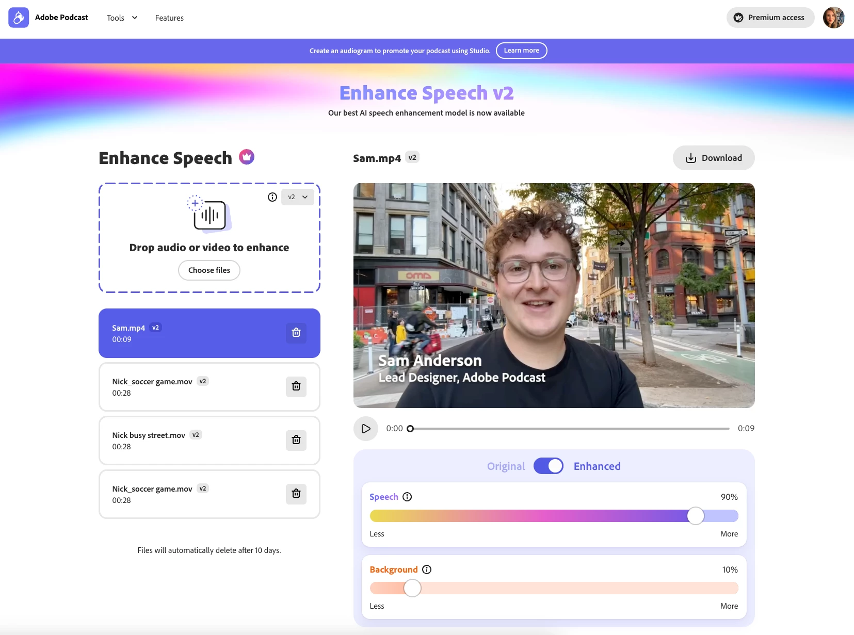Viewport: 854px width, 635px height.
Task: Click the 0:09 duration text of player
Action: [746, 429]
